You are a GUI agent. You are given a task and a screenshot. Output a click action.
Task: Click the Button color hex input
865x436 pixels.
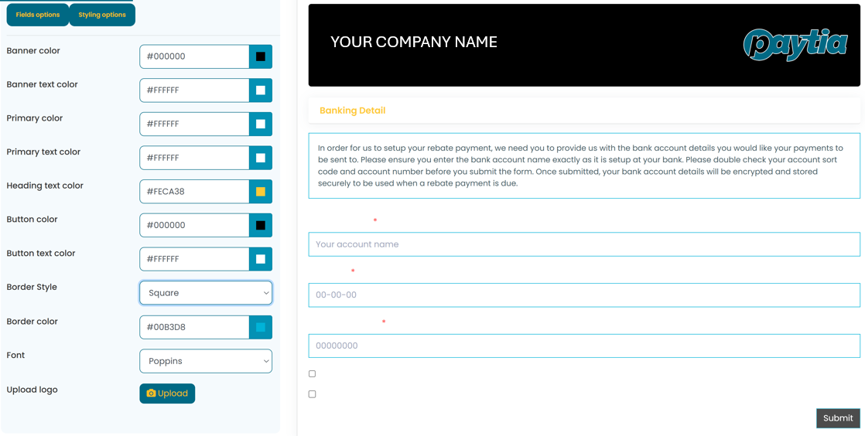(x=195, y=225)
